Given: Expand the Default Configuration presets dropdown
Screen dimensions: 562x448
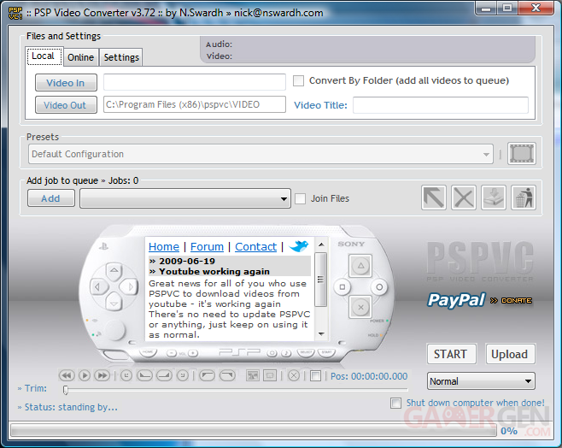Looking at the screenshot, I should pos(486,154).
